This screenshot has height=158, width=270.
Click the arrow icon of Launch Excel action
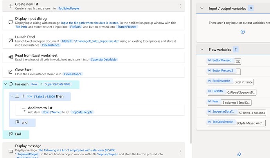(11, 41)
